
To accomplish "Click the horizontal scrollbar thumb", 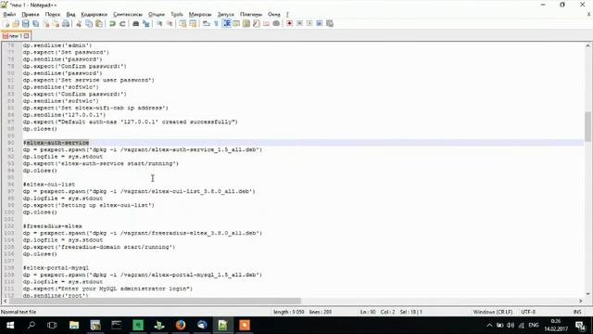I will pyautogui.click(x=155, y=301).
